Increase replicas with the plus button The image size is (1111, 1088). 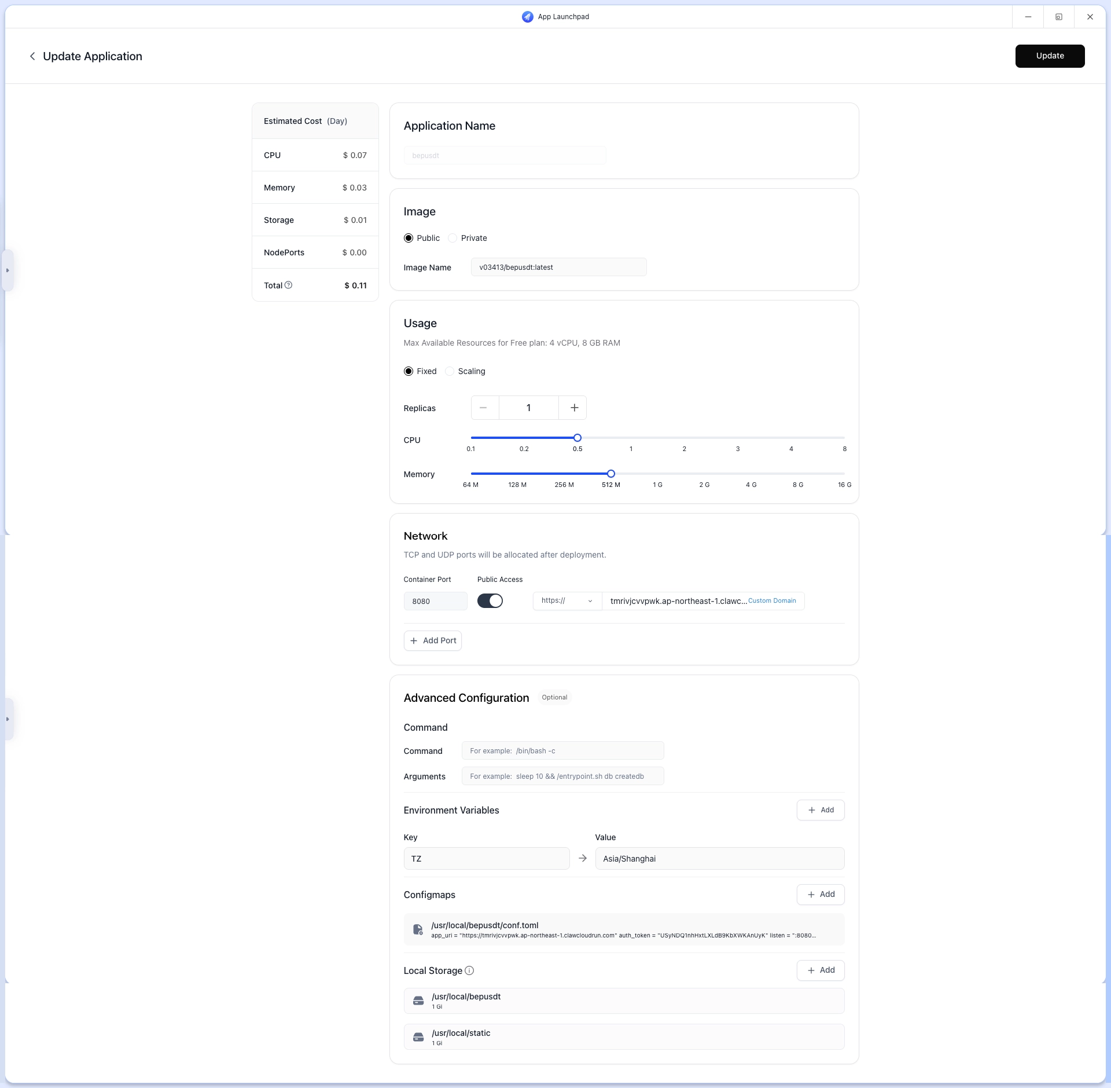pyautogui.click(x=573, y=408)
